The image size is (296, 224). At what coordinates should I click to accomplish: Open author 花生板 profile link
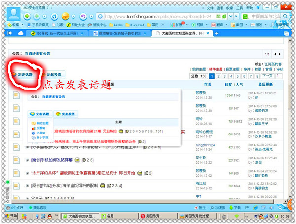(x=201, y=158)
